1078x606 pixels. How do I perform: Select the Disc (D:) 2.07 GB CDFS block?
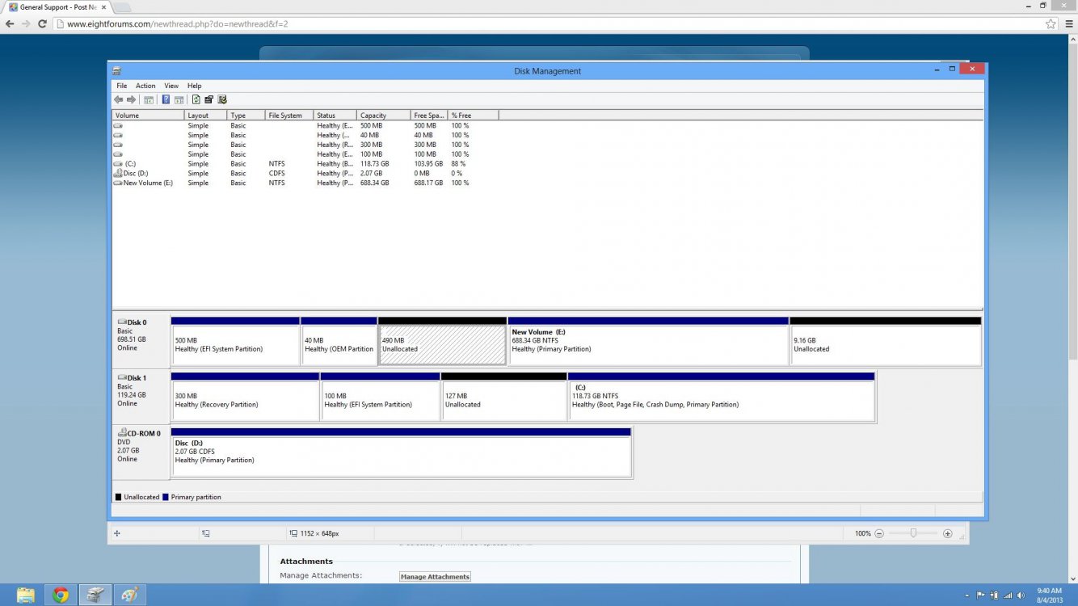point(401,452)
